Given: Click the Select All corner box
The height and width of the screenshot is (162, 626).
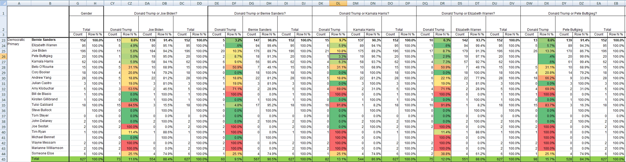Looking at the screenshot, I should (x=4, y=3).
